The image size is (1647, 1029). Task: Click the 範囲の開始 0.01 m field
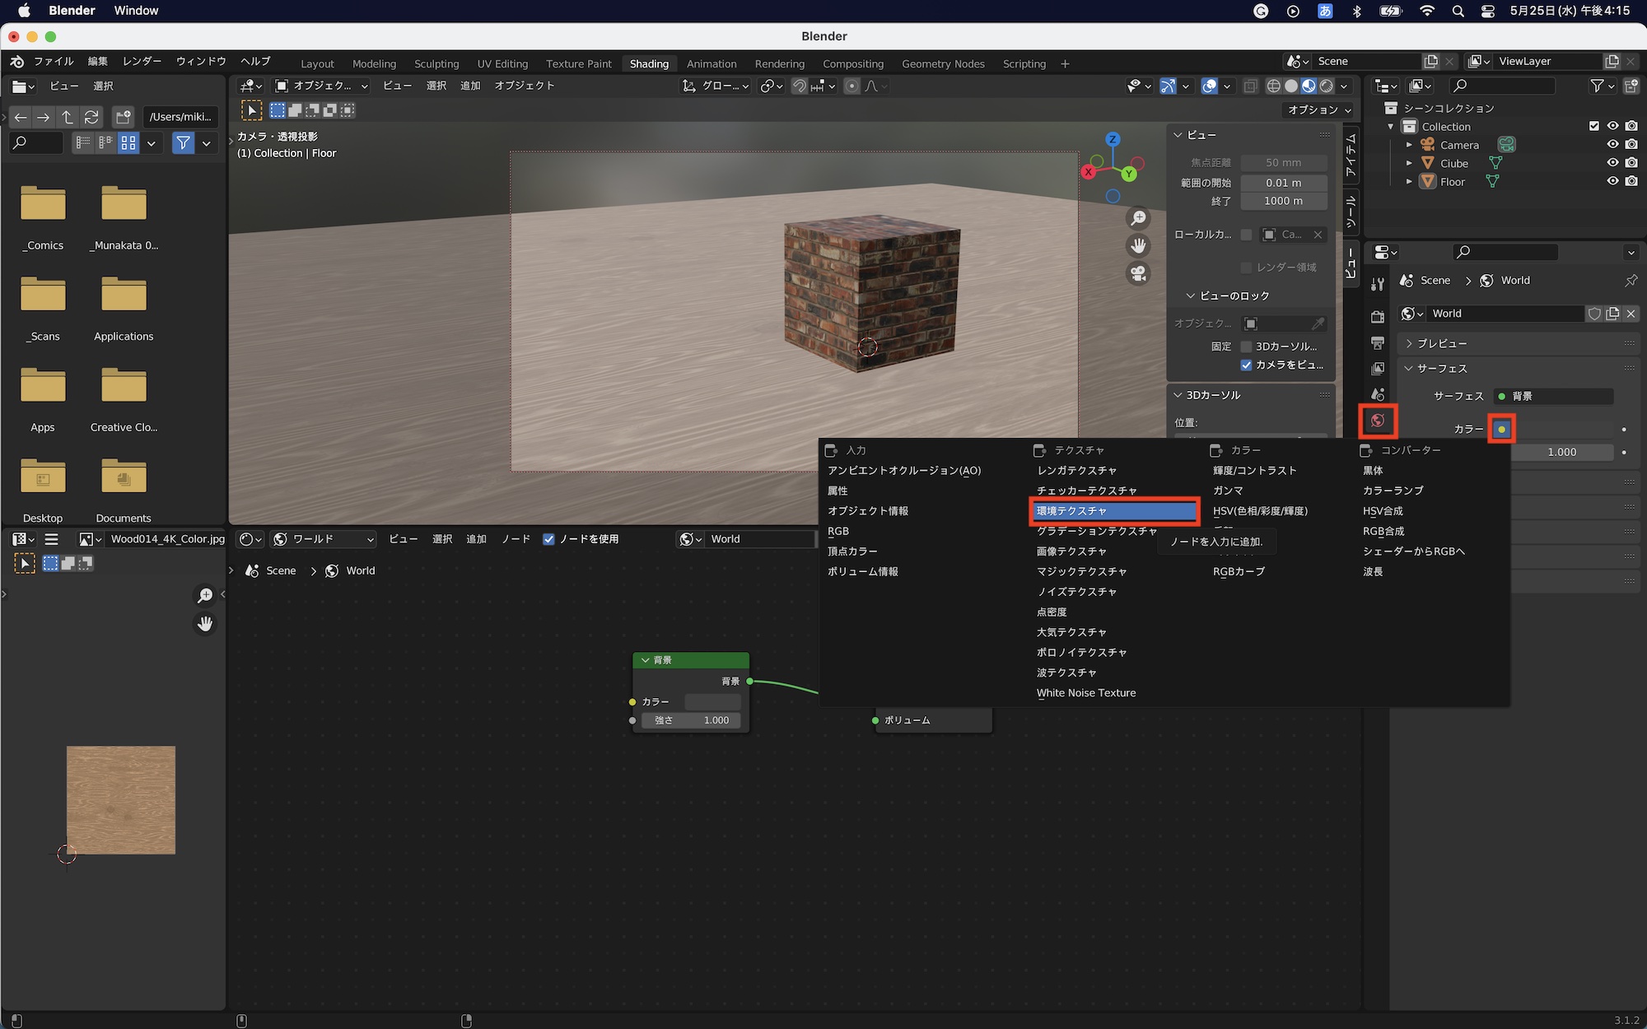[x=1283, y=183]
